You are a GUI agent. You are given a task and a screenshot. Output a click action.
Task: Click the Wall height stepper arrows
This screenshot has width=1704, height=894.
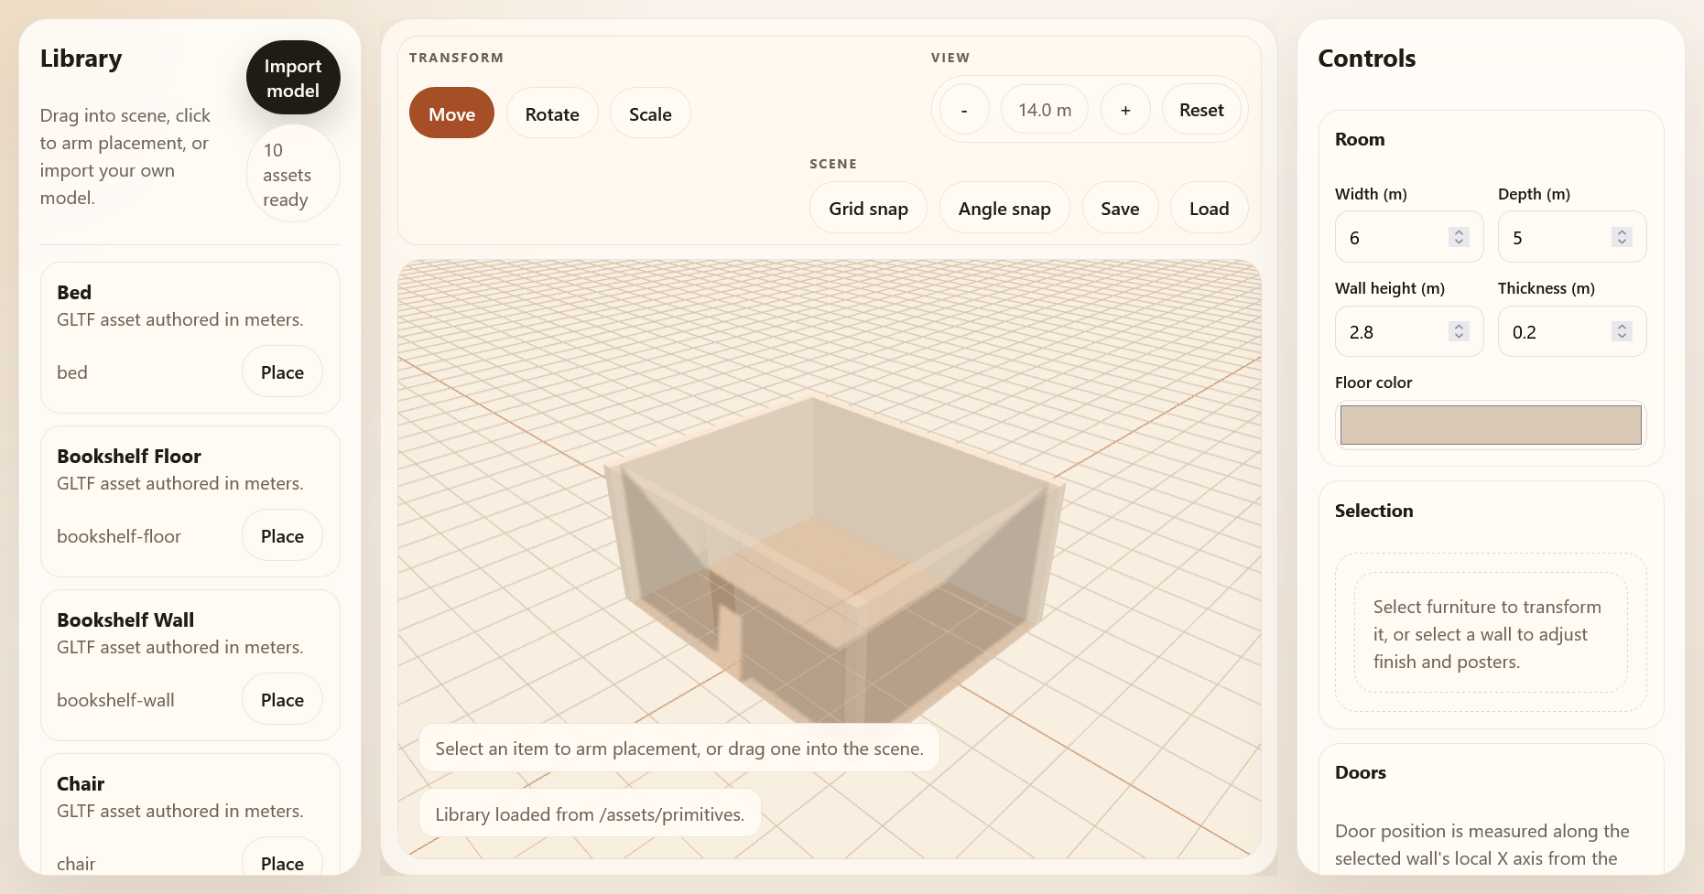coord(1459,331)
